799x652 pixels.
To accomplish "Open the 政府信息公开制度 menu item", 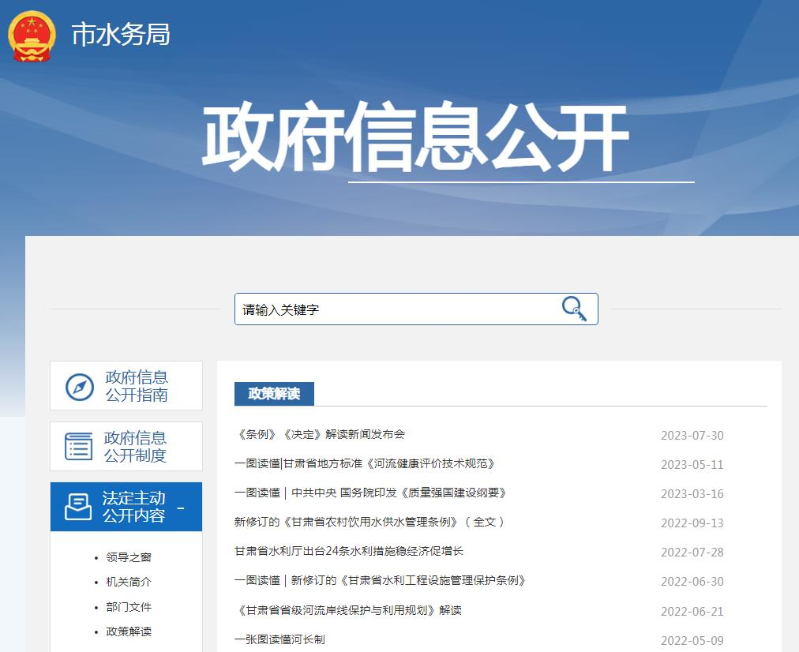I will [135, 447].
